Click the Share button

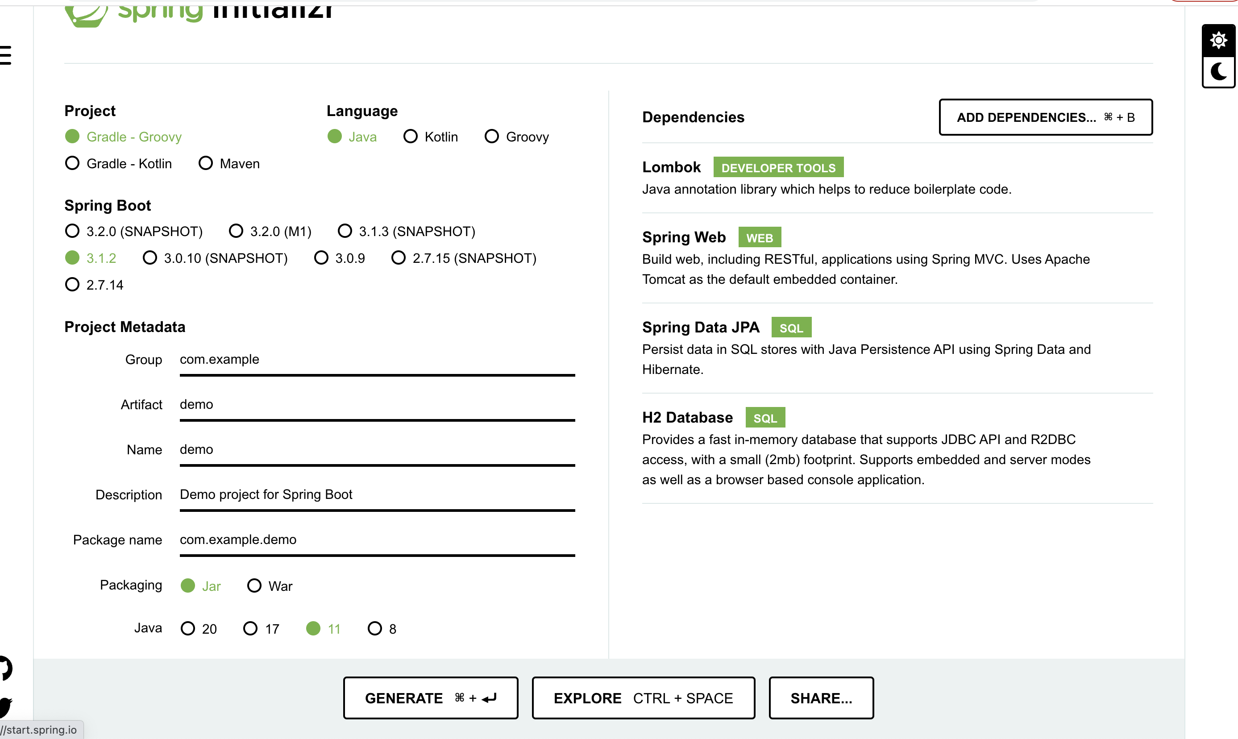click(x=821, y=697)
